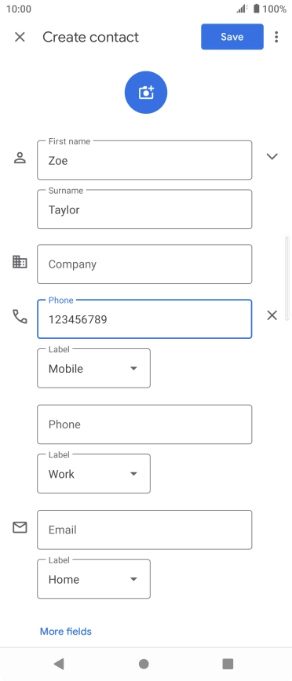Expand more name fields with the chevron

point(272,156)
